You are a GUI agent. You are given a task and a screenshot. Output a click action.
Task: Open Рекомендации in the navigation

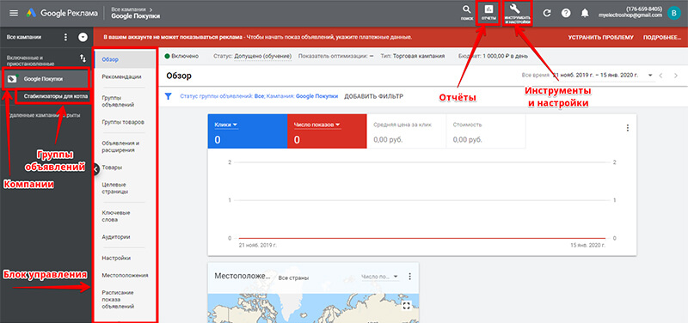(x=121, y=76)
